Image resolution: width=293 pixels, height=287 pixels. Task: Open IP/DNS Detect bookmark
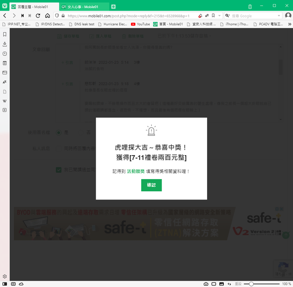[x=50, y=24]
